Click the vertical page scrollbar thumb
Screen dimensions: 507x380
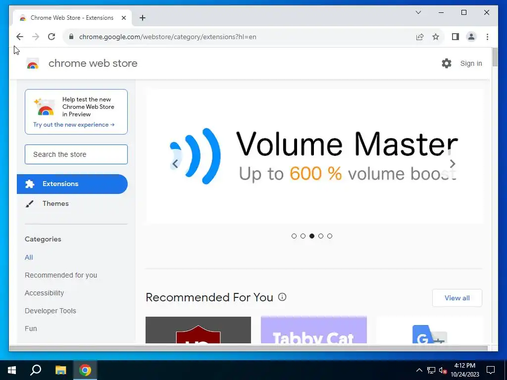click(x=495, y=57)
